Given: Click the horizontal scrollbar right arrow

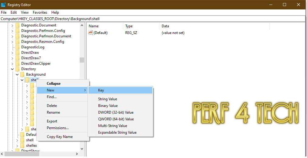Looking at the screenshot, I should [x=77, y=154].
